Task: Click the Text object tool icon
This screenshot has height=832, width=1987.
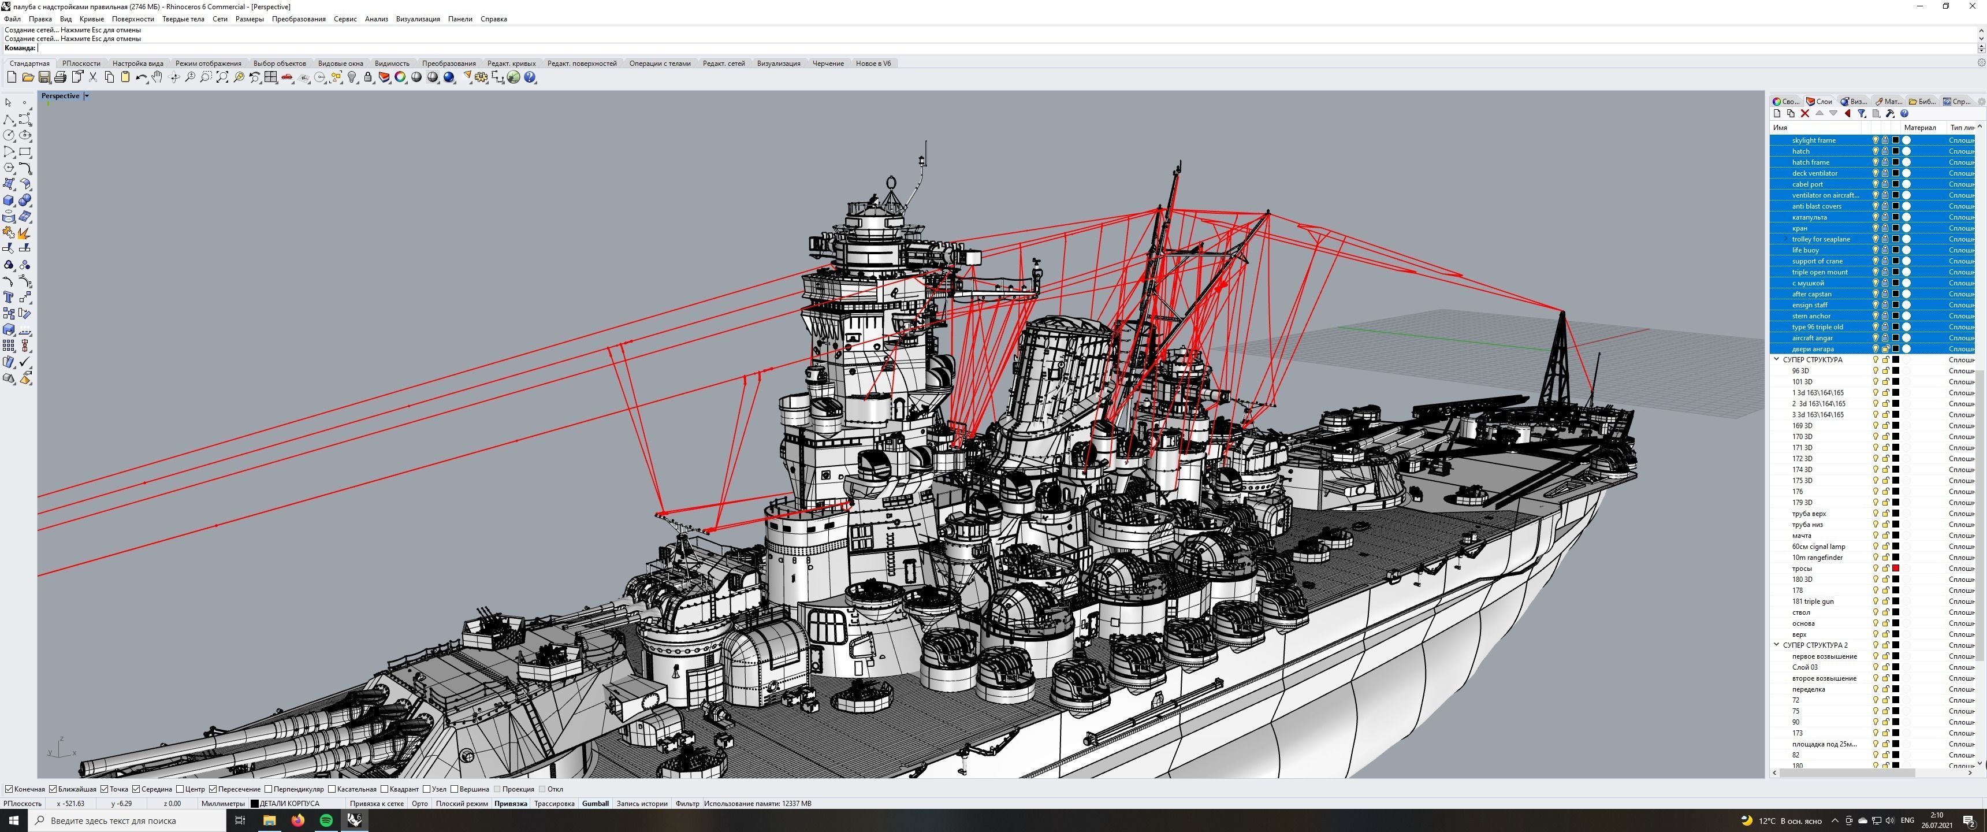Action: [9, 297]
